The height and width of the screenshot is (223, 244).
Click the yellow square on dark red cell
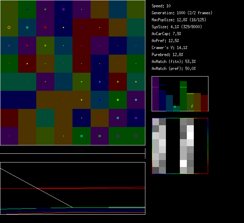(x=118, y=82)
